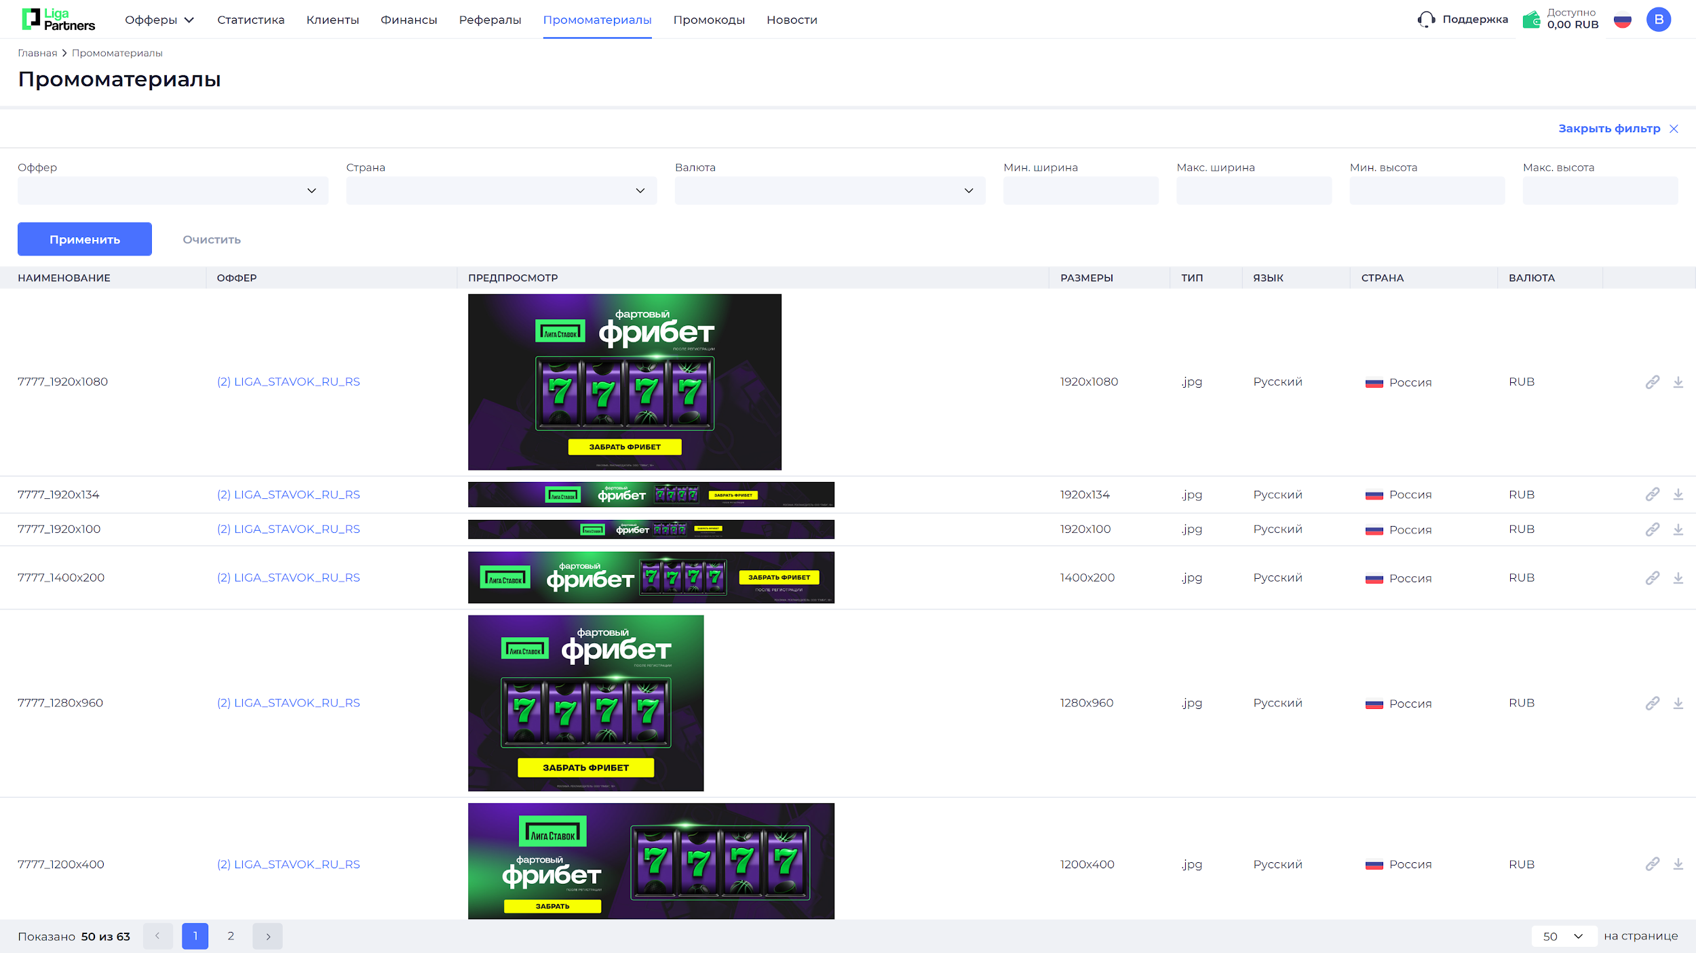Open the user avatar B menu
The width and height of the screenshot is (1696, 953).
point(1658,20)
